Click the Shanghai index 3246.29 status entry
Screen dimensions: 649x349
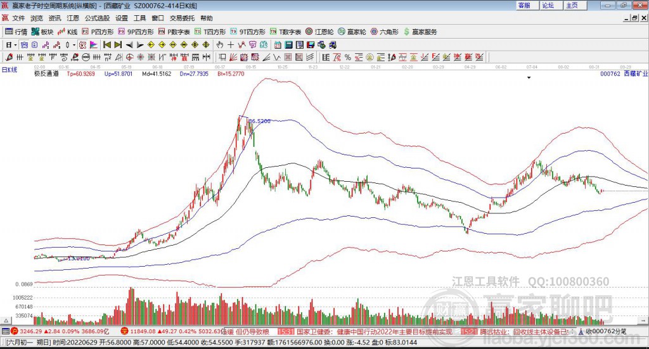(x=60, y=331)
